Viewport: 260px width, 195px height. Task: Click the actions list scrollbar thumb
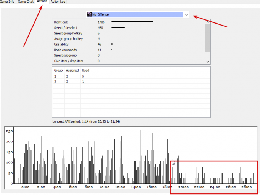coord(208,38)
